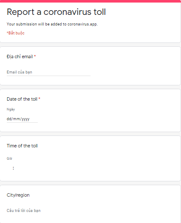Click the "Time of the toll" question label
The width and height of the screenshot is (181, 223).
[x=22, y=146]
